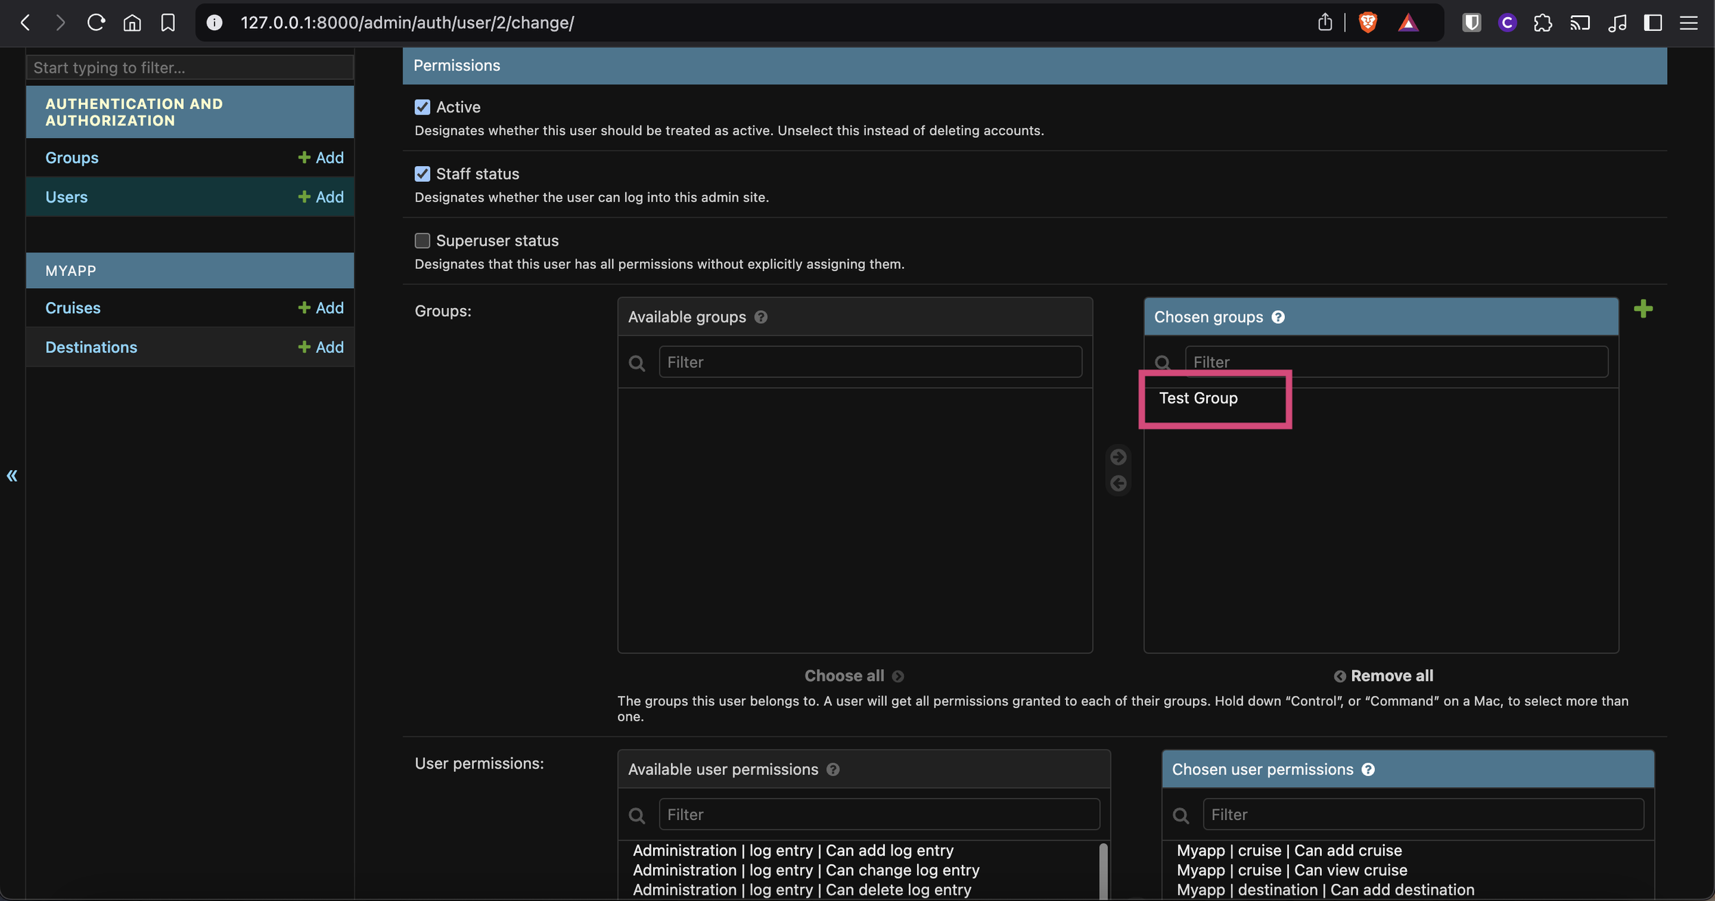The image size is (1715, 901).
Task: Click the green plus to add a group
Action: tap(1643, 309)
